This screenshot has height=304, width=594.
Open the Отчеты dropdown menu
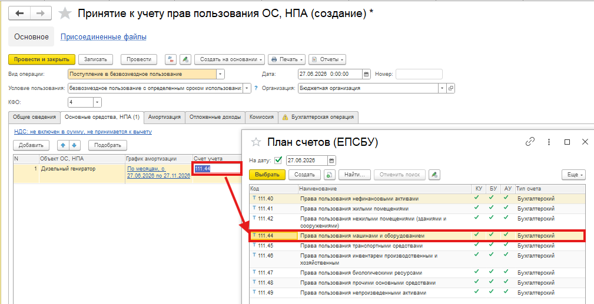point(327,59)
